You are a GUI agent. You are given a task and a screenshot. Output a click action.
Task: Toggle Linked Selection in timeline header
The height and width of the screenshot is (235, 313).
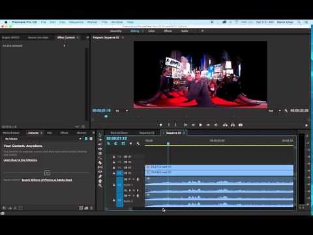tap(123, 144)
